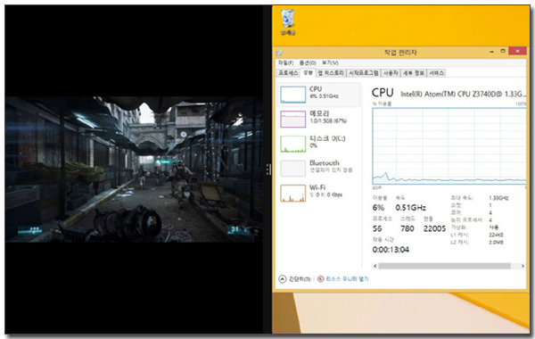
Task: Select the Bluetooth entry in the sidebar
Action: point(317,169)
